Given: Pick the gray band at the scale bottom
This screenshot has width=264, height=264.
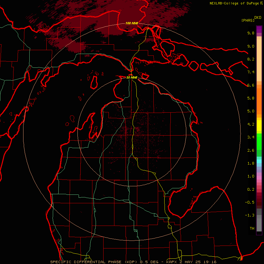Looking at the screenshot, I should pyautogui.click(x=259, y=225).
